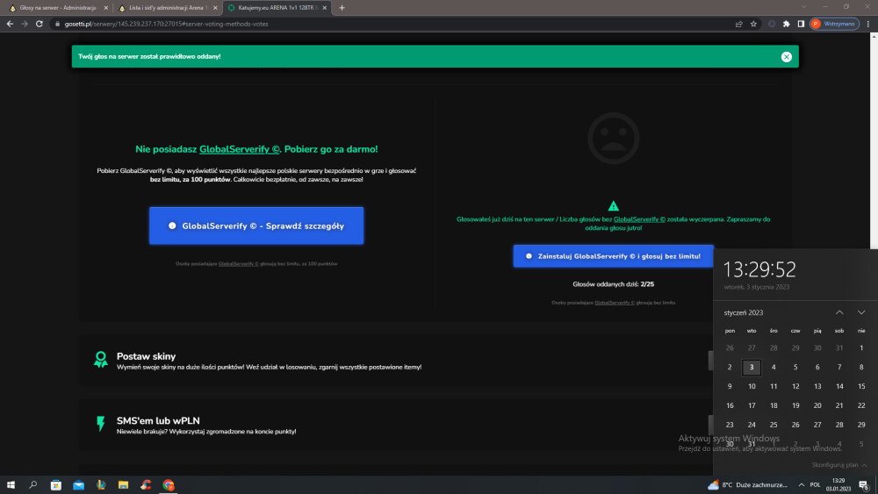Open Chrome three-dot menu
Screen dimensions: 878x494
pos(868,24)
